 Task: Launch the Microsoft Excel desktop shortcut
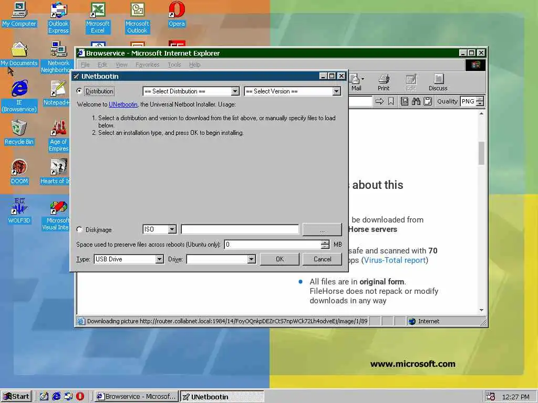click(98, 17)
